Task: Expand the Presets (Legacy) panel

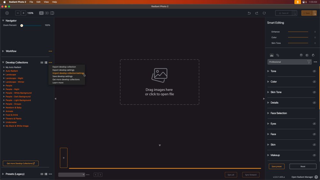Action: 3,174
